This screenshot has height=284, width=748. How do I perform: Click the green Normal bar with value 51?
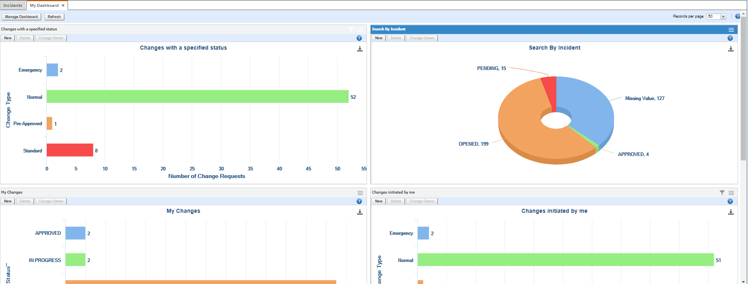[566, 260]
